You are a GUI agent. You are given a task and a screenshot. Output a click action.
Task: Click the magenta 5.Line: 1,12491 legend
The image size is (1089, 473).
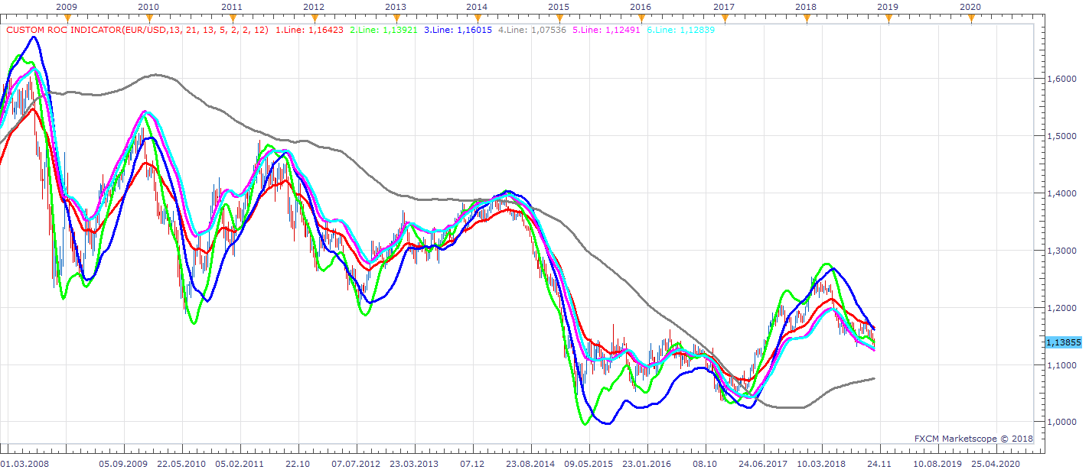click(x=606, y=31)
